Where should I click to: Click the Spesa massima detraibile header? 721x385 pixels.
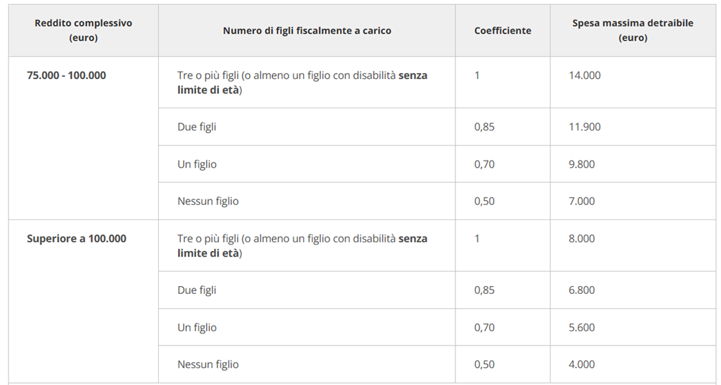click(x=633, y=30)
